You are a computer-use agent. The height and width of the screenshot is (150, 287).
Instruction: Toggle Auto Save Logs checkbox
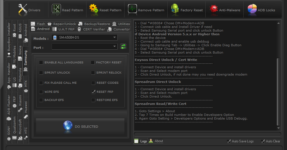tap(229, 141)
